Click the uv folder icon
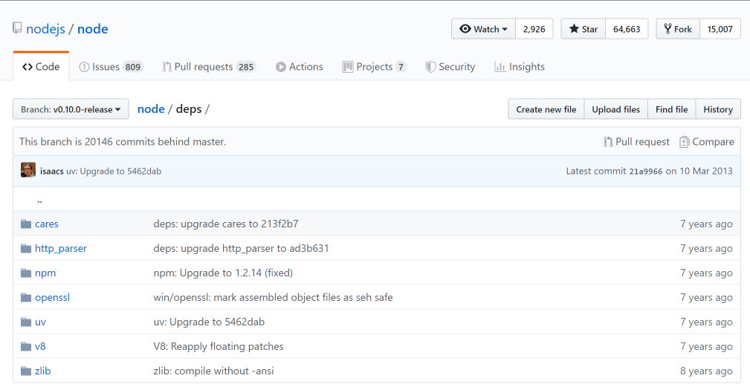Viewport: 750px width, 390px height. pyautogui.click(x=26, y=322)
